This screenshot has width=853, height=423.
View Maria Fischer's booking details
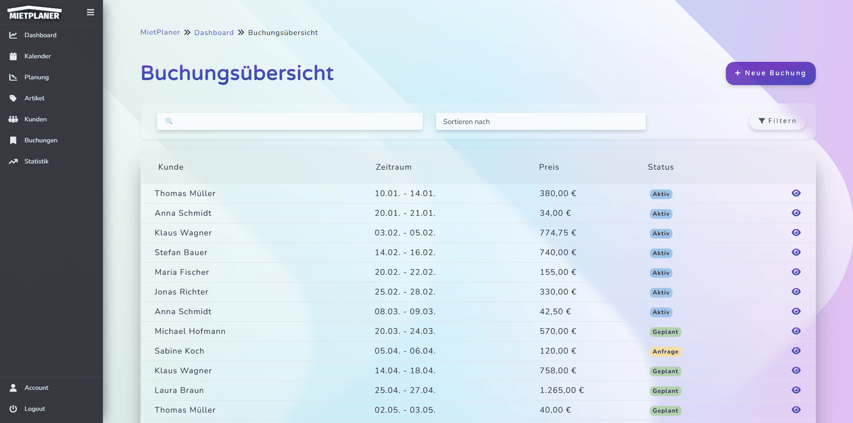[x=796, y=272]
